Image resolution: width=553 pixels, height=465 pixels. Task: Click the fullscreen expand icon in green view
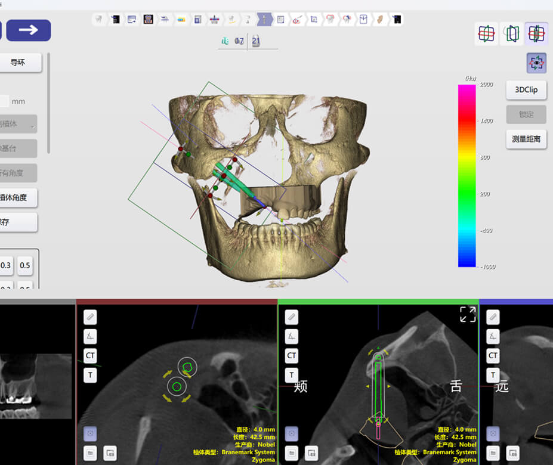(468, 315)
